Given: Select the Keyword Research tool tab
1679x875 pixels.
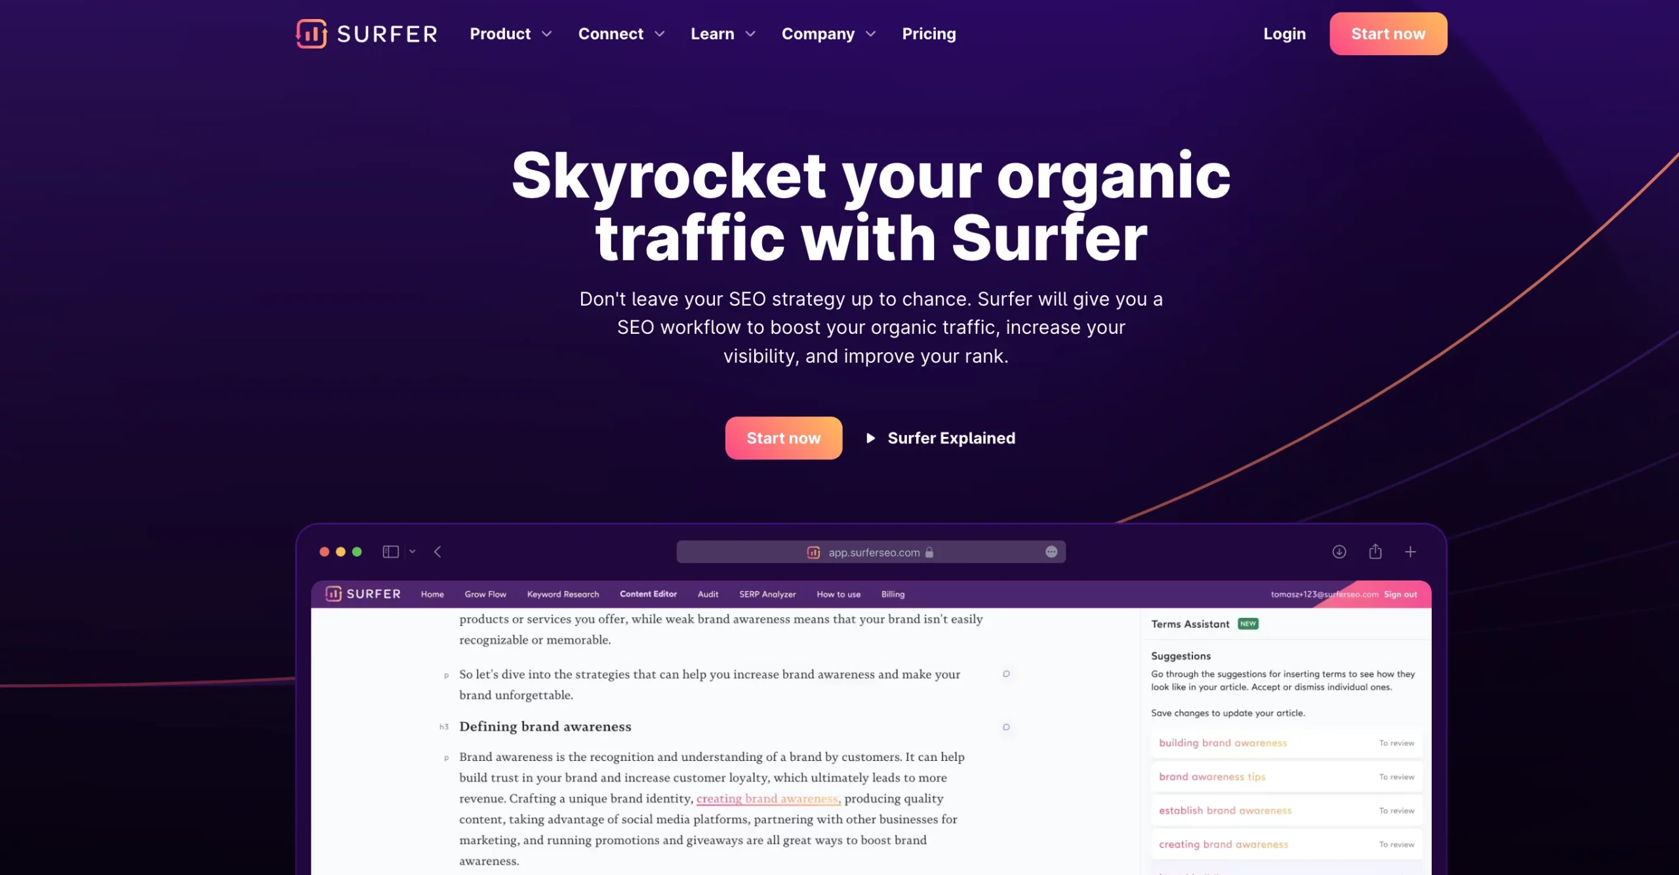Looking at the screenshot, I should (x=562, y=594).
